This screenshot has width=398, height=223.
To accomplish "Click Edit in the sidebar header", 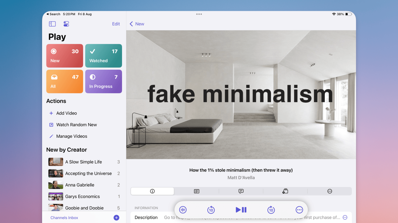I will tap(116, 24).
